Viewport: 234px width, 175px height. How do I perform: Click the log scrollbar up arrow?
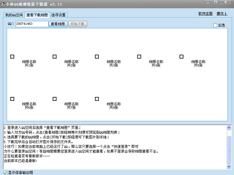click(229, 128)
